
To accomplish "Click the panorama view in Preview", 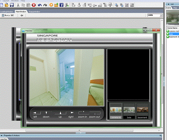I will (x=67, y=77).
